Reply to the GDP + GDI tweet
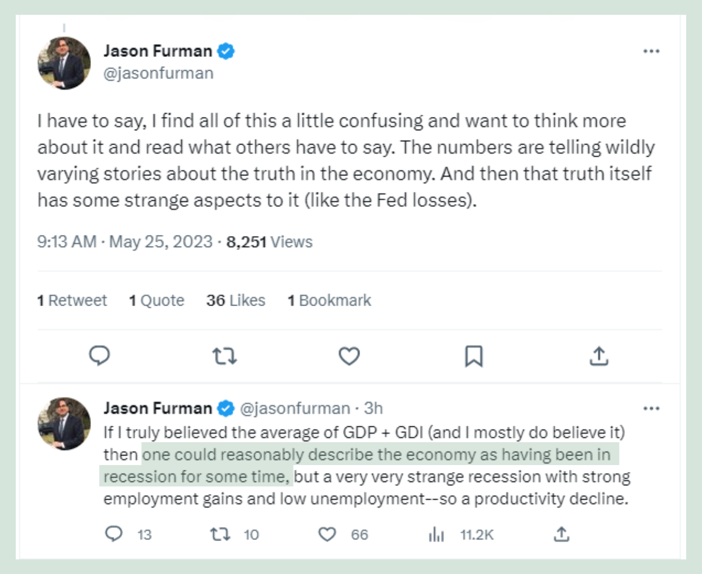Screen dimensions: 702x574 114,534
